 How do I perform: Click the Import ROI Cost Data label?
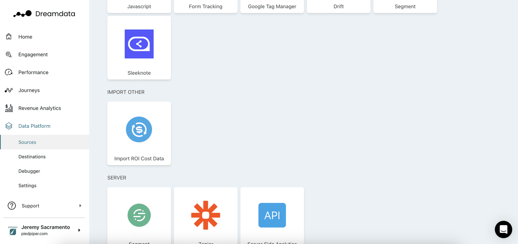[x=139, y=159]
